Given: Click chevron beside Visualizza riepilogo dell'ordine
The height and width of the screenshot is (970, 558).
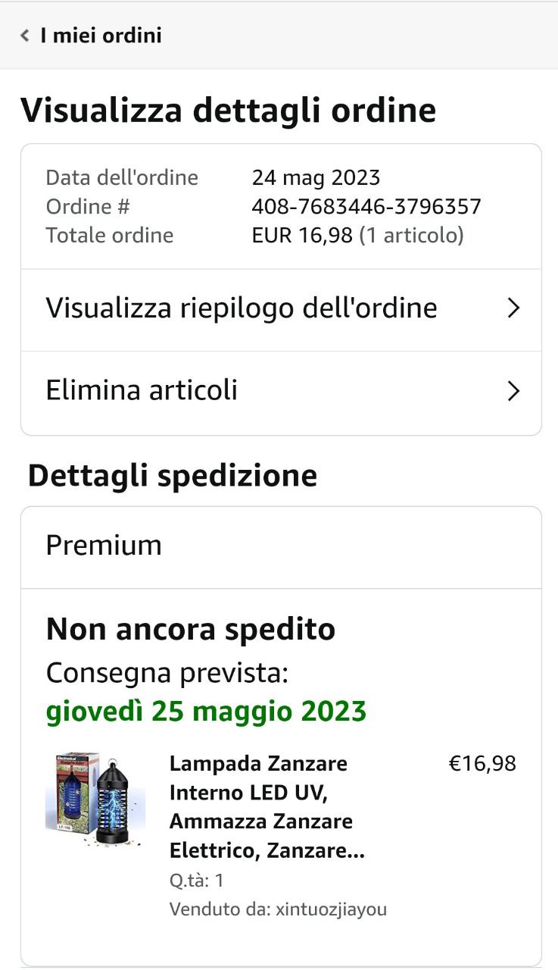Looking at the screenshot, I should pyautogui.click(x=513, y=308).
